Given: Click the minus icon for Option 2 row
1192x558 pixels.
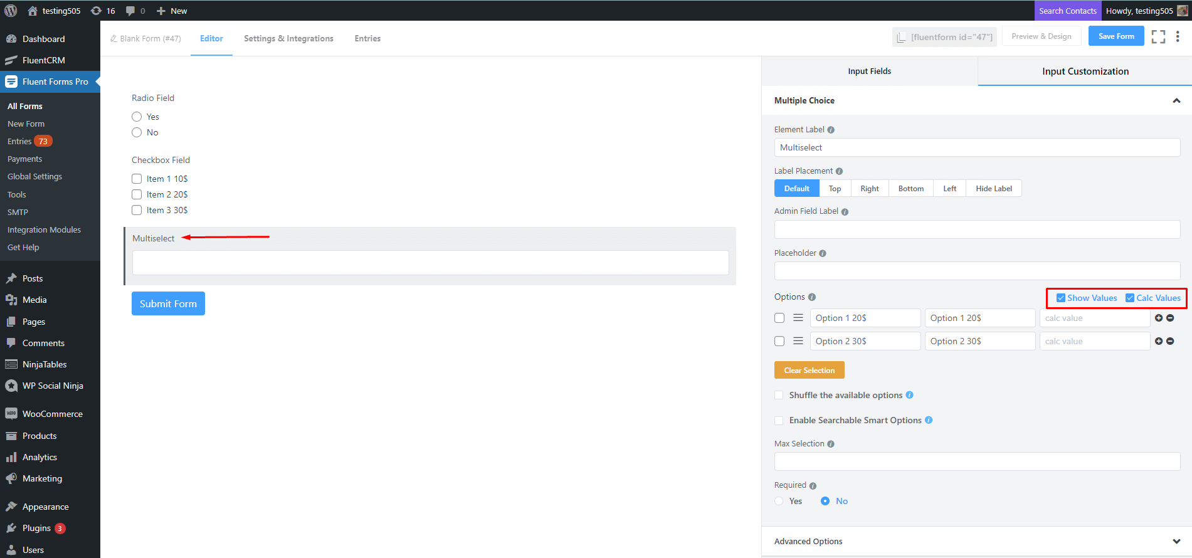Looking at the screenshot, I should tap(1170, 341).
